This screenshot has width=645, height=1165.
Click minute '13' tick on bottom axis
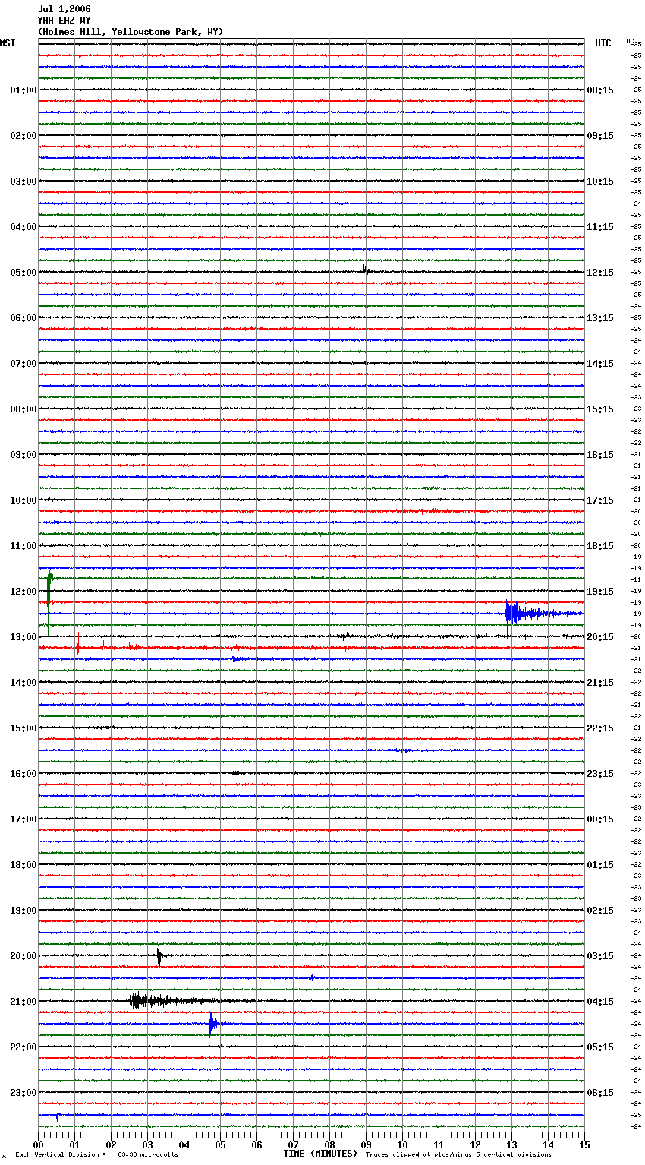point(511,1144)
